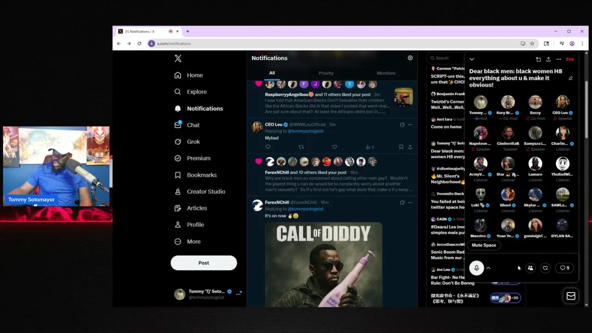Image resolution: width=592 pixels, height=333 pixels.
Task: Go forward in Chrome browser
Action: pos(129,43)
